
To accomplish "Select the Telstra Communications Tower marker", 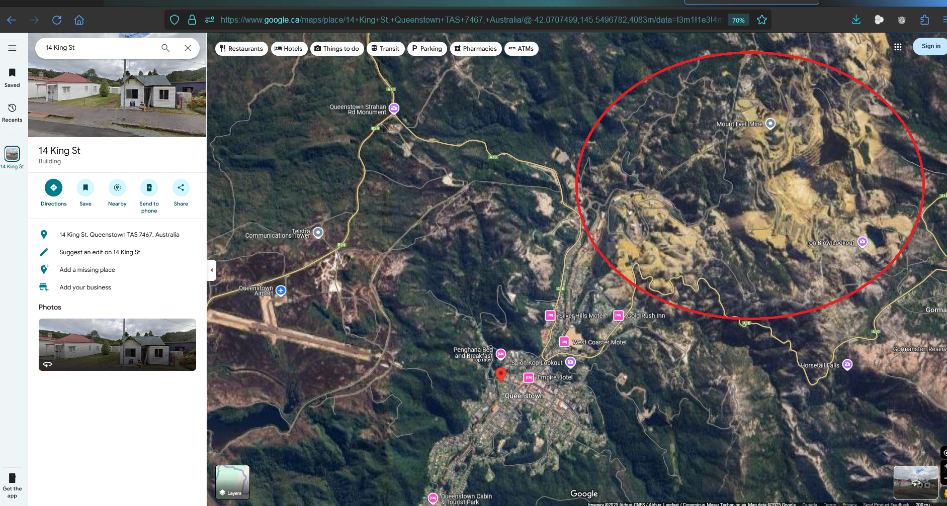I will [318, 233].
